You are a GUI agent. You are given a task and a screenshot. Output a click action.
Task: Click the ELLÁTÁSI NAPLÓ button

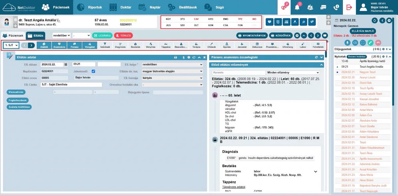coord(363,31)
